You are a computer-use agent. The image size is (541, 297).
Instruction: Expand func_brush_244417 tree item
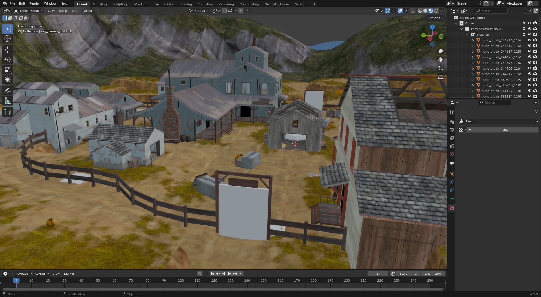[x=473, y=46]
